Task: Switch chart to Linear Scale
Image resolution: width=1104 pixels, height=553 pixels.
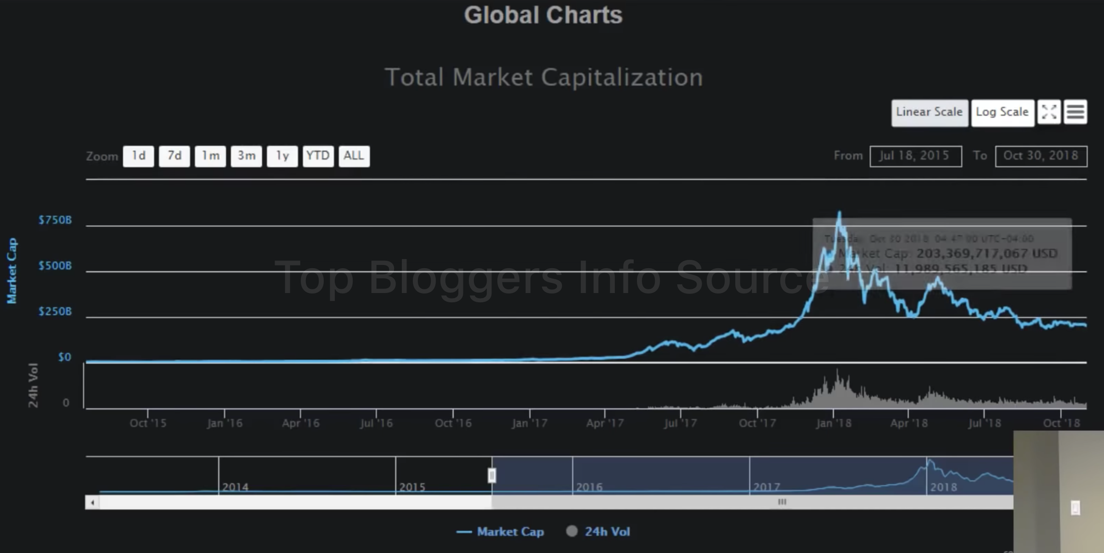Action: (x=929, y=113)
